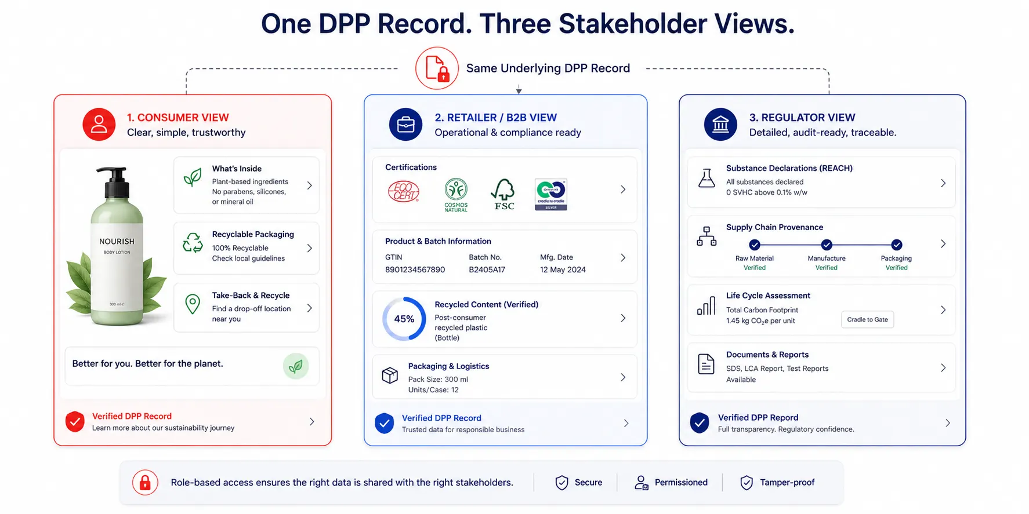
Task: Click the Consumer View person icon
Action: pos(99,125)
